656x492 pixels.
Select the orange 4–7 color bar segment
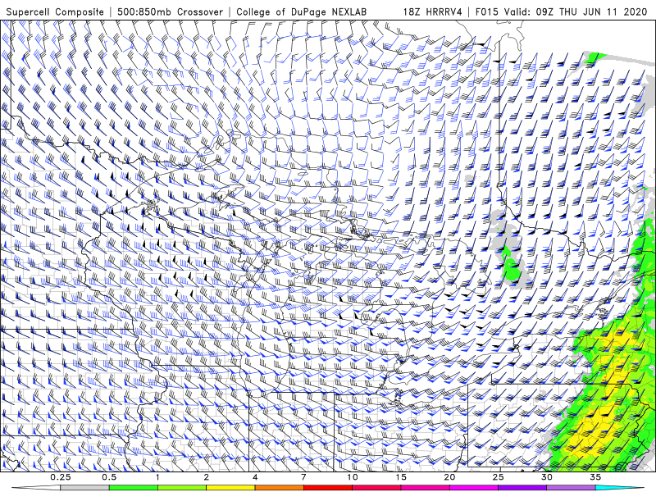(x=279, y=488)
